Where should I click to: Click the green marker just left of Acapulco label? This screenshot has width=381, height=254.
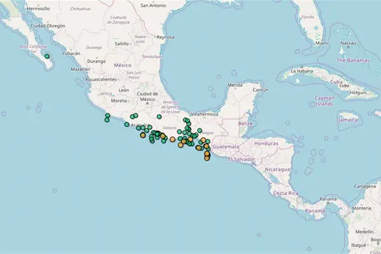tap(127, 124)
